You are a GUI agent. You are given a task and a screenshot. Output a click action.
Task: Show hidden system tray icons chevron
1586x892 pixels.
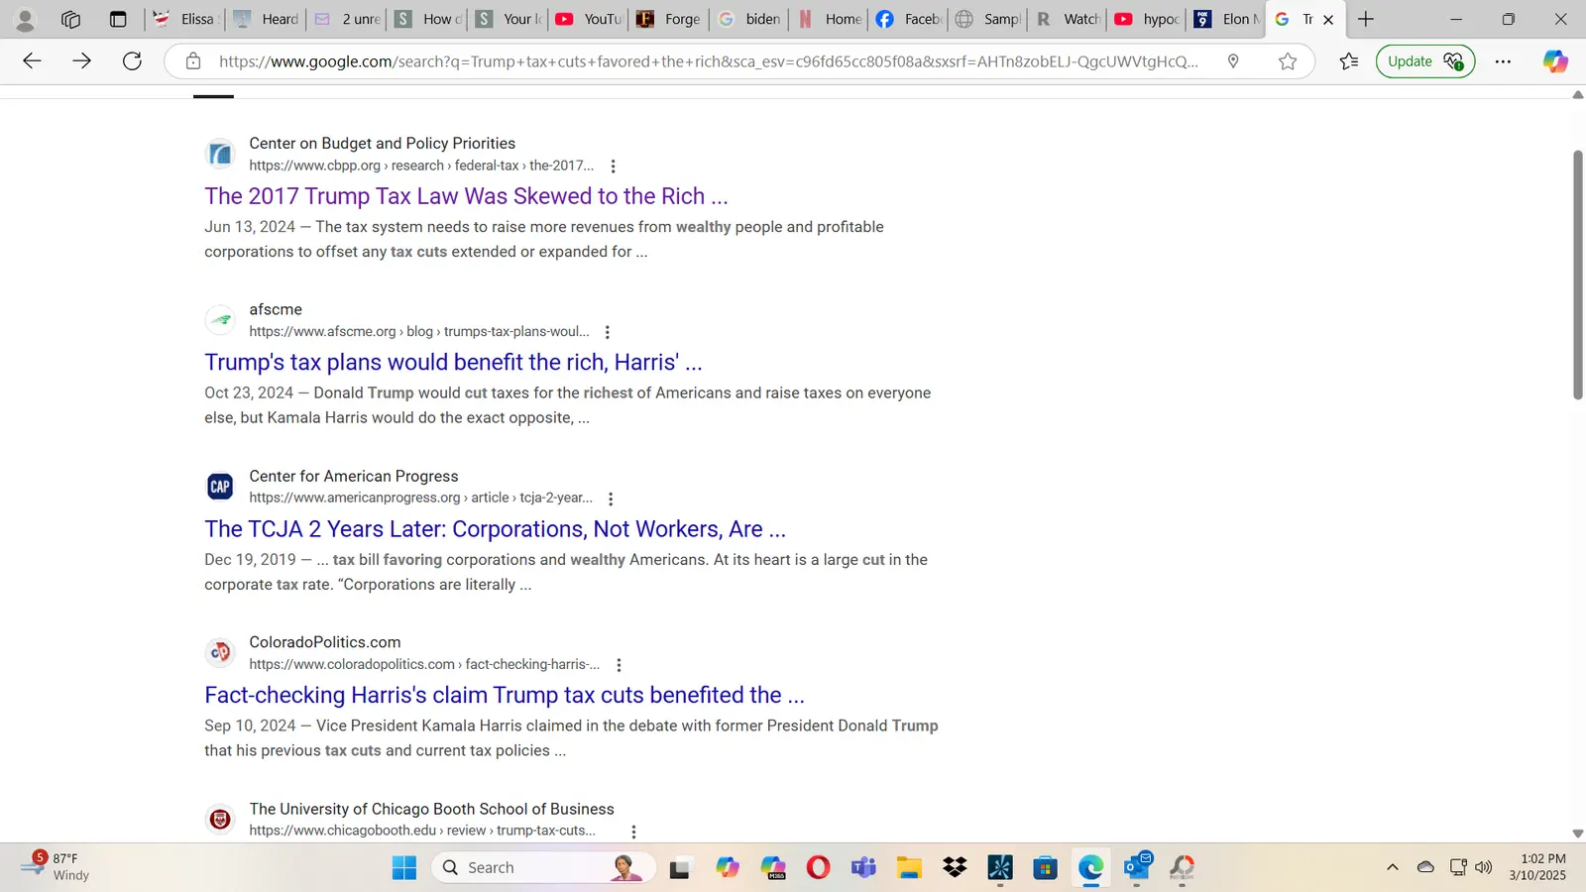tap(1392, 867)
